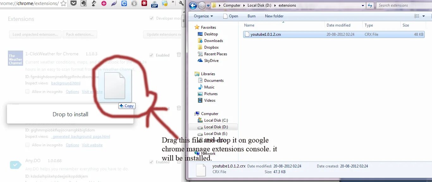Viewport: 432px width, 182px height.
Task: Open the Organize dropdown menu
Action: coord(203,16)
